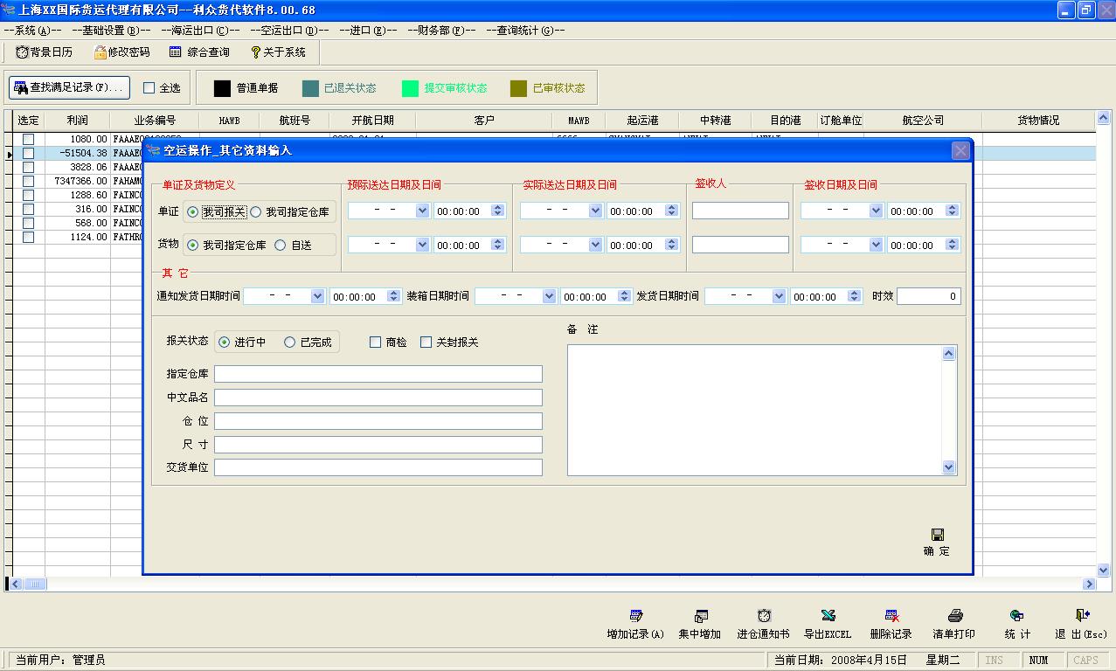1116x671 pixels.
Task: Open 进仓通知书 clock icon
Action: (764, 616)
